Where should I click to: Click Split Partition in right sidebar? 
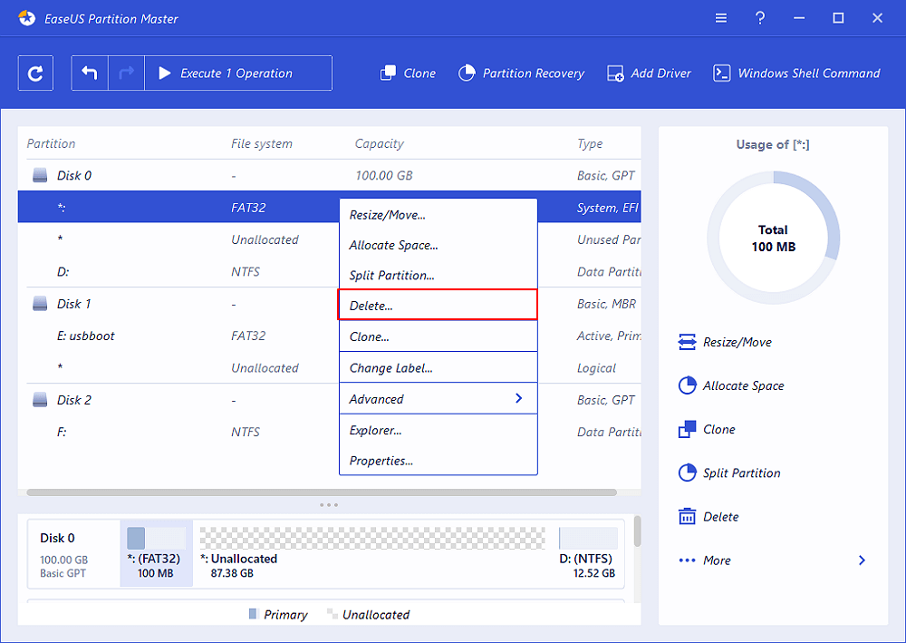click(x=741, y=473)
